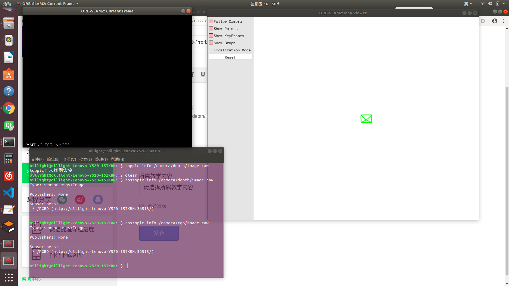The image size is (509, 286).
Task: Launch Visual Studio Code from dock
Action: [x=9, y=193]
